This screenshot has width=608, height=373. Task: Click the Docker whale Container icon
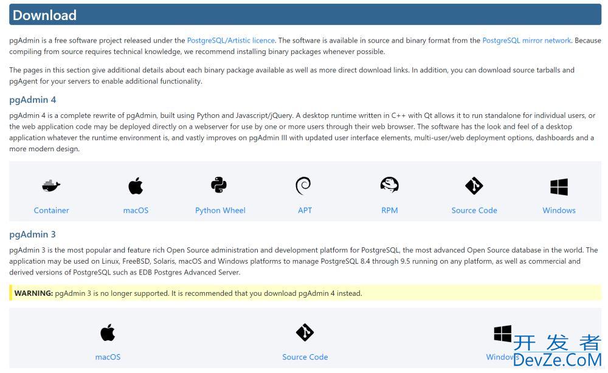pos(51,185)
